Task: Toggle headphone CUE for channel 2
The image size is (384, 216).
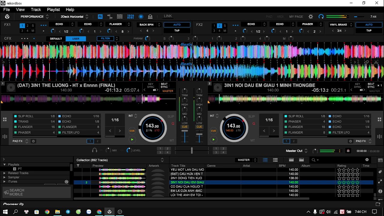Action: point(199,127)
